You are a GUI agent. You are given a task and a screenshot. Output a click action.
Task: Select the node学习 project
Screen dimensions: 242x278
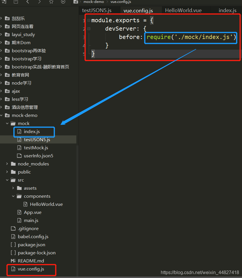21,83
